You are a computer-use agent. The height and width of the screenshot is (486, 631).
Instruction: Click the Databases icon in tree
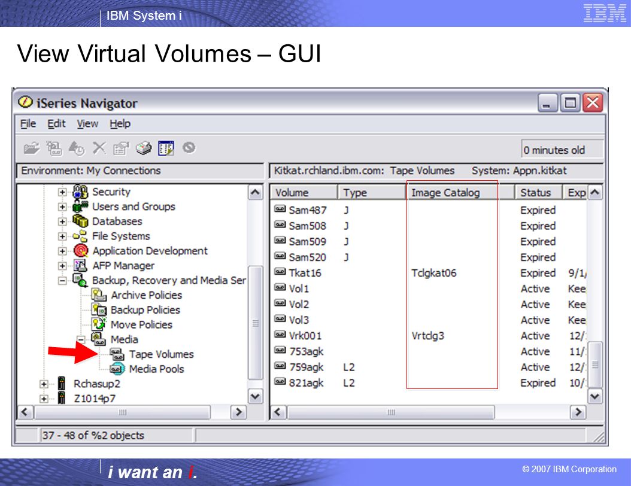80,221
